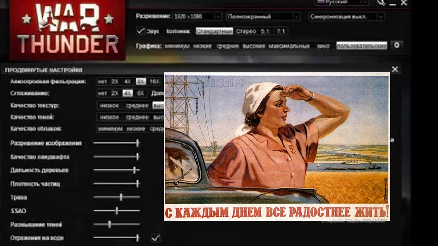Click the Размывание теней slider handle
438x246 pixels.
(x=109, y=224)
